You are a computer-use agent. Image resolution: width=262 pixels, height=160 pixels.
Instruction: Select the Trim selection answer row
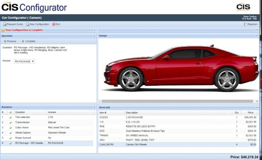point(47,117)
